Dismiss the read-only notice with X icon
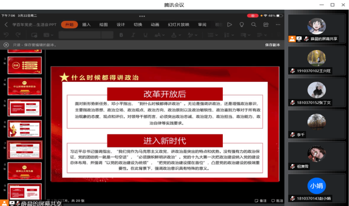The image size is (349, 206). tap(6, 44)
